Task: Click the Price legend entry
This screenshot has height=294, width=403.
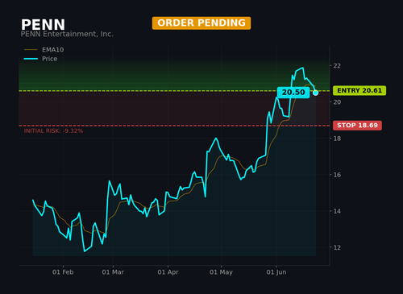Action: tap(41, 59)
